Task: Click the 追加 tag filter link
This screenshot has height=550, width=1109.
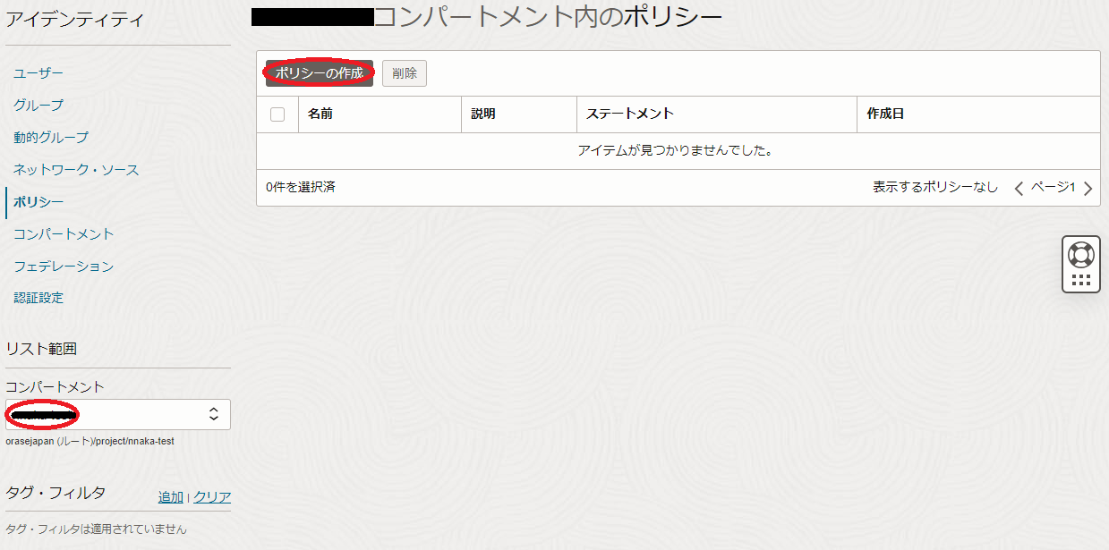Action: pos(170,497)
